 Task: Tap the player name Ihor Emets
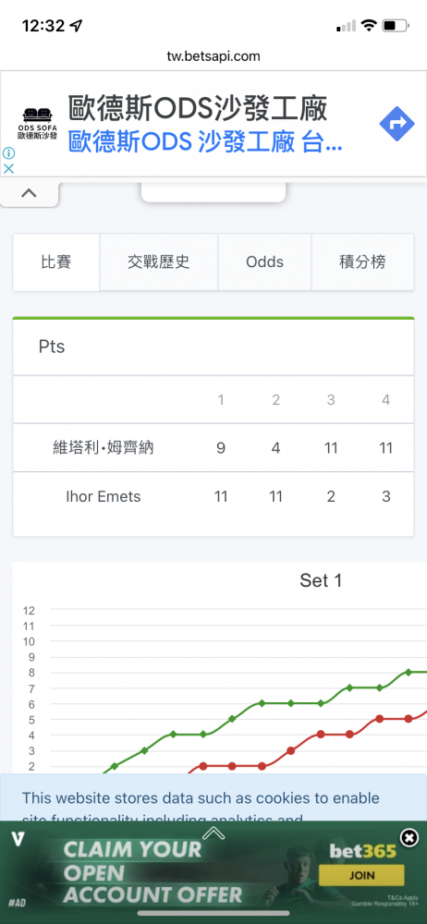click(x=104, y=496)
